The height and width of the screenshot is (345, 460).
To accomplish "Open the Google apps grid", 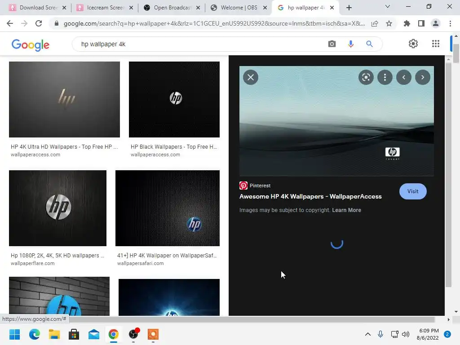I will 436,44.
